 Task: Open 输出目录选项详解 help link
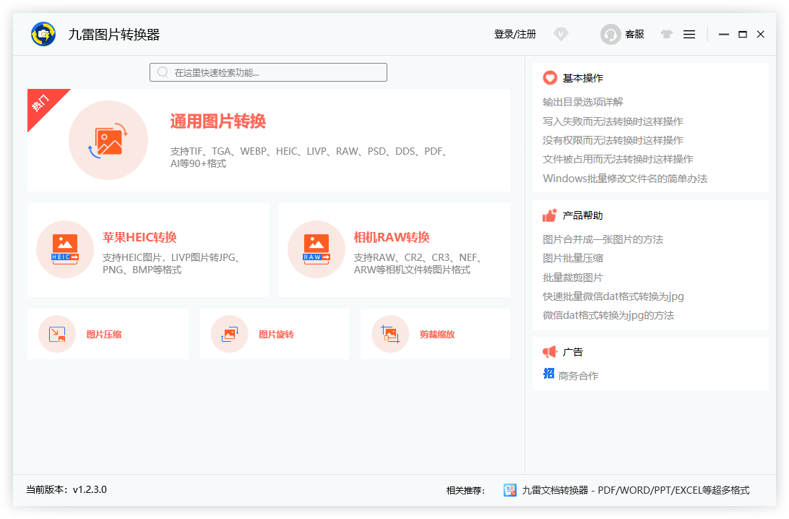pos(583,102)
